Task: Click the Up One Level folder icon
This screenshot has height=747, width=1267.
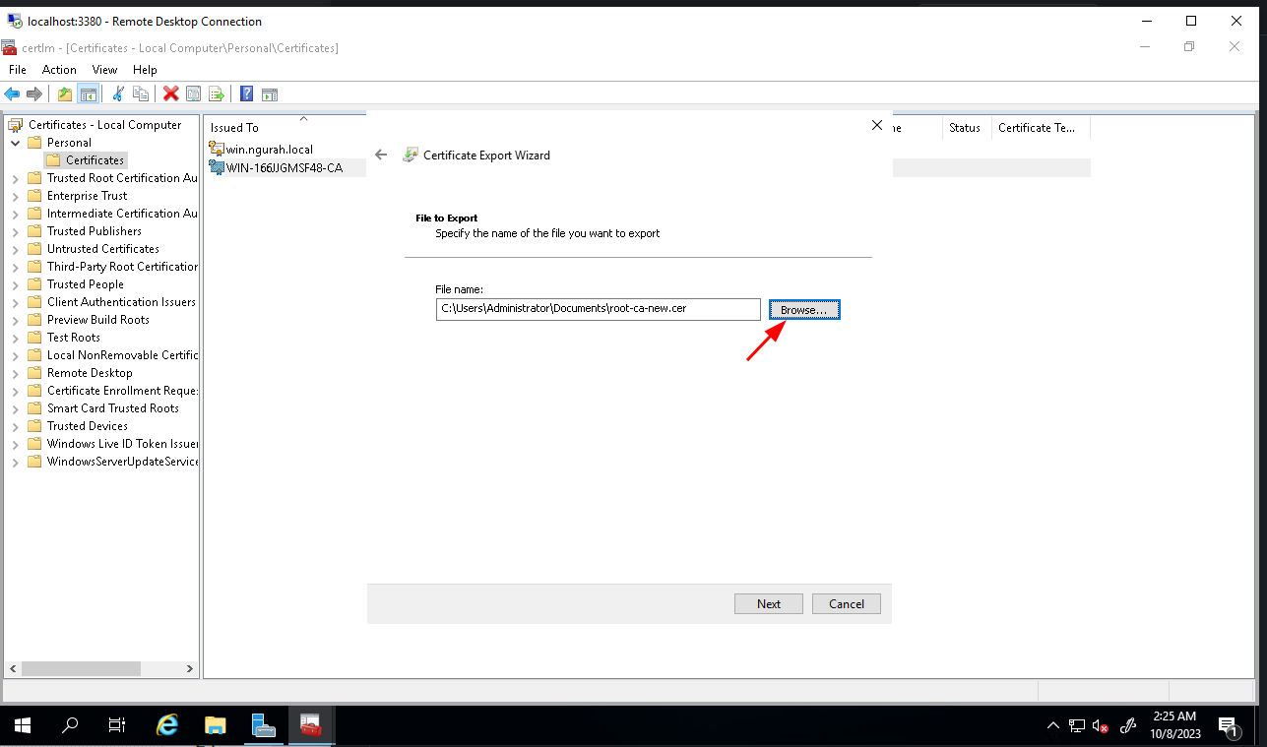Action: point(65,93)
